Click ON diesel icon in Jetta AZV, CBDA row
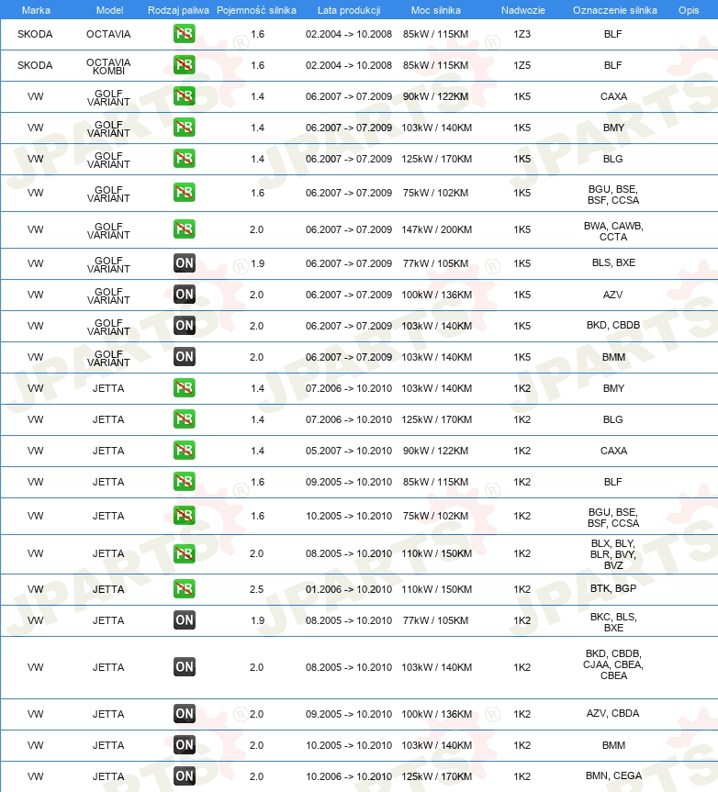 coord(184,714)
